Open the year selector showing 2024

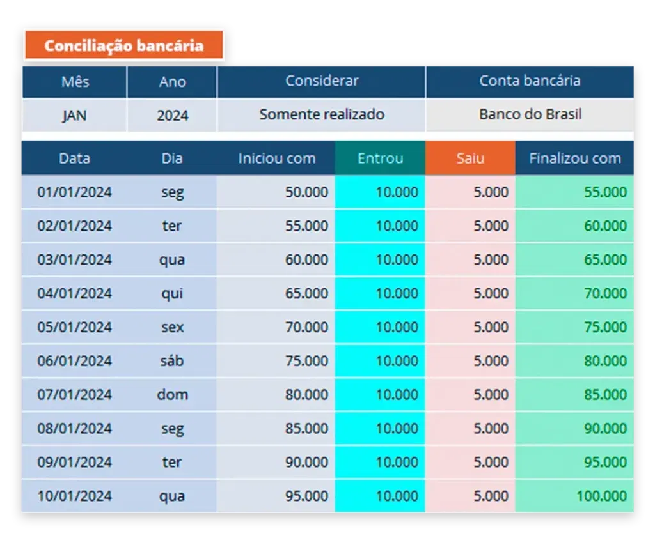click(x=172, y=115)
